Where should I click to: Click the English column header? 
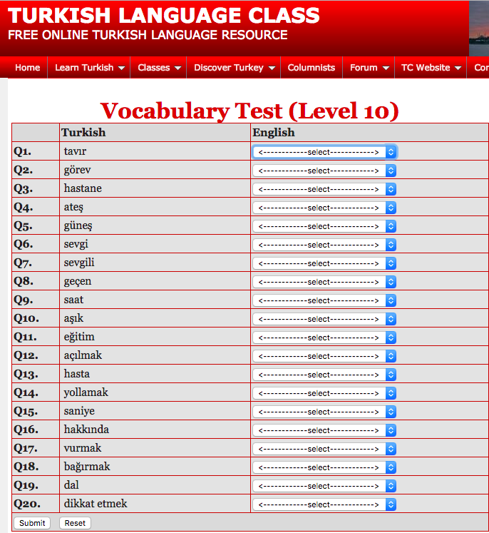(274, 132)
